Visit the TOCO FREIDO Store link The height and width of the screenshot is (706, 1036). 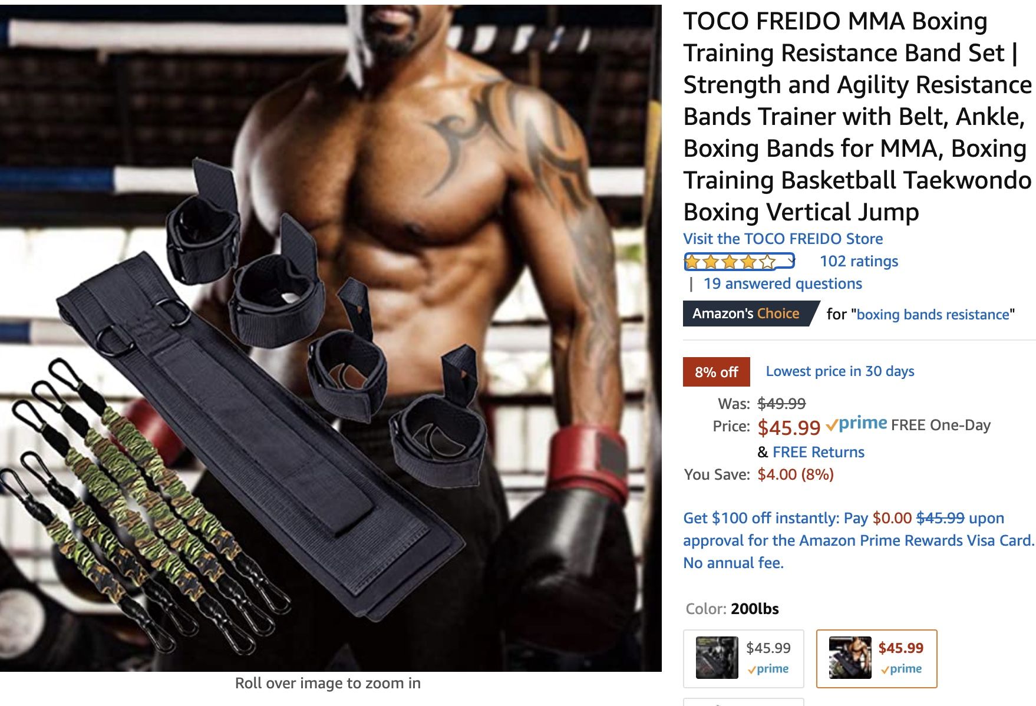tap(783, 239)
